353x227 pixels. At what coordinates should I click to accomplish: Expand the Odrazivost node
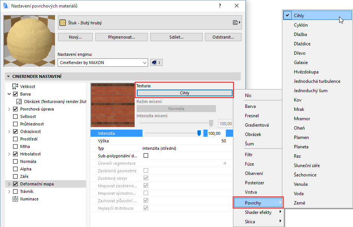[9, 131]
